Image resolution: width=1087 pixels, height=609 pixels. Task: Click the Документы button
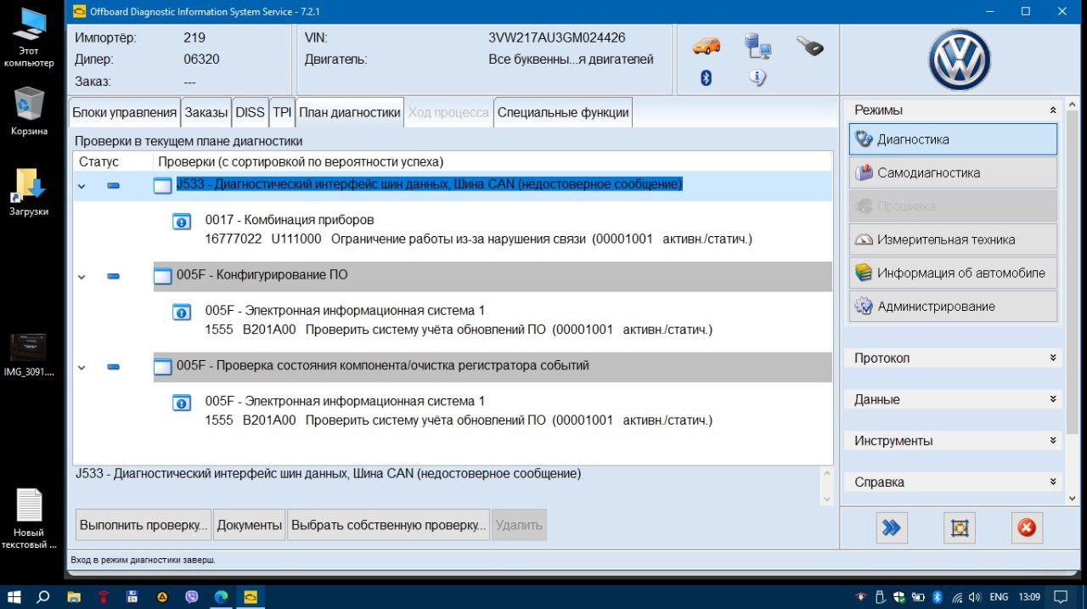coord(250,525)
